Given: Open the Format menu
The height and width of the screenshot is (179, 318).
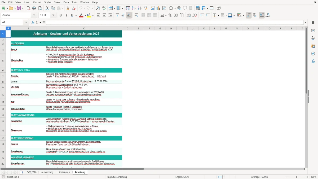Looking at the screenshot, I should click(x=37, y=2).
